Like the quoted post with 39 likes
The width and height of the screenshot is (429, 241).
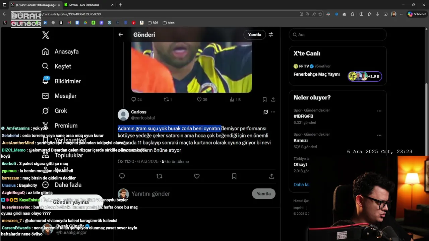click(202, 99)
